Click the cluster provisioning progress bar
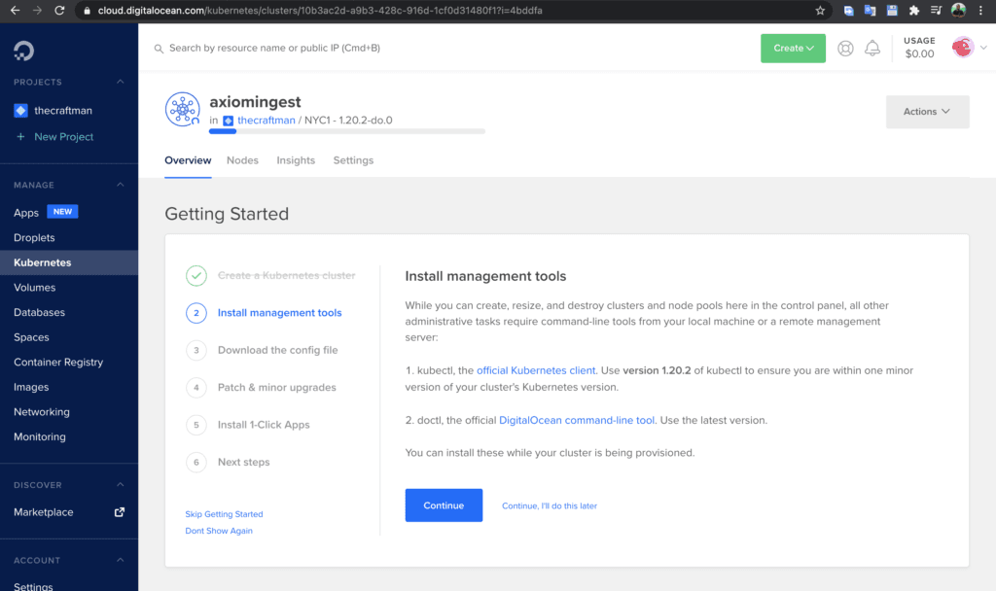This screenshot has height=591, width=996. click(x=347, y=131)
